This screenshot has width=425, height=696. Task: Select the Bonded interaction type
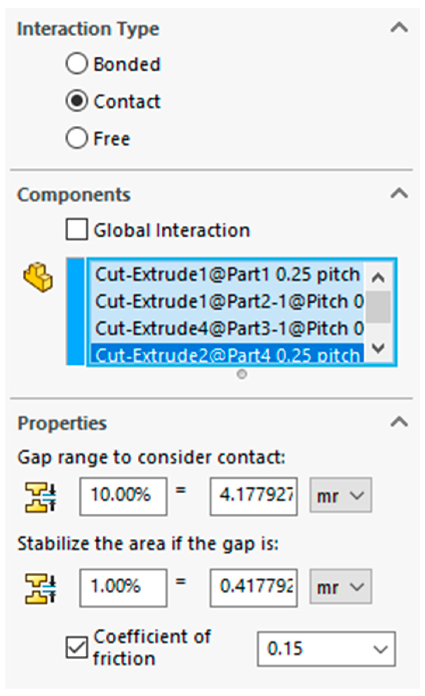coord(77,64)
